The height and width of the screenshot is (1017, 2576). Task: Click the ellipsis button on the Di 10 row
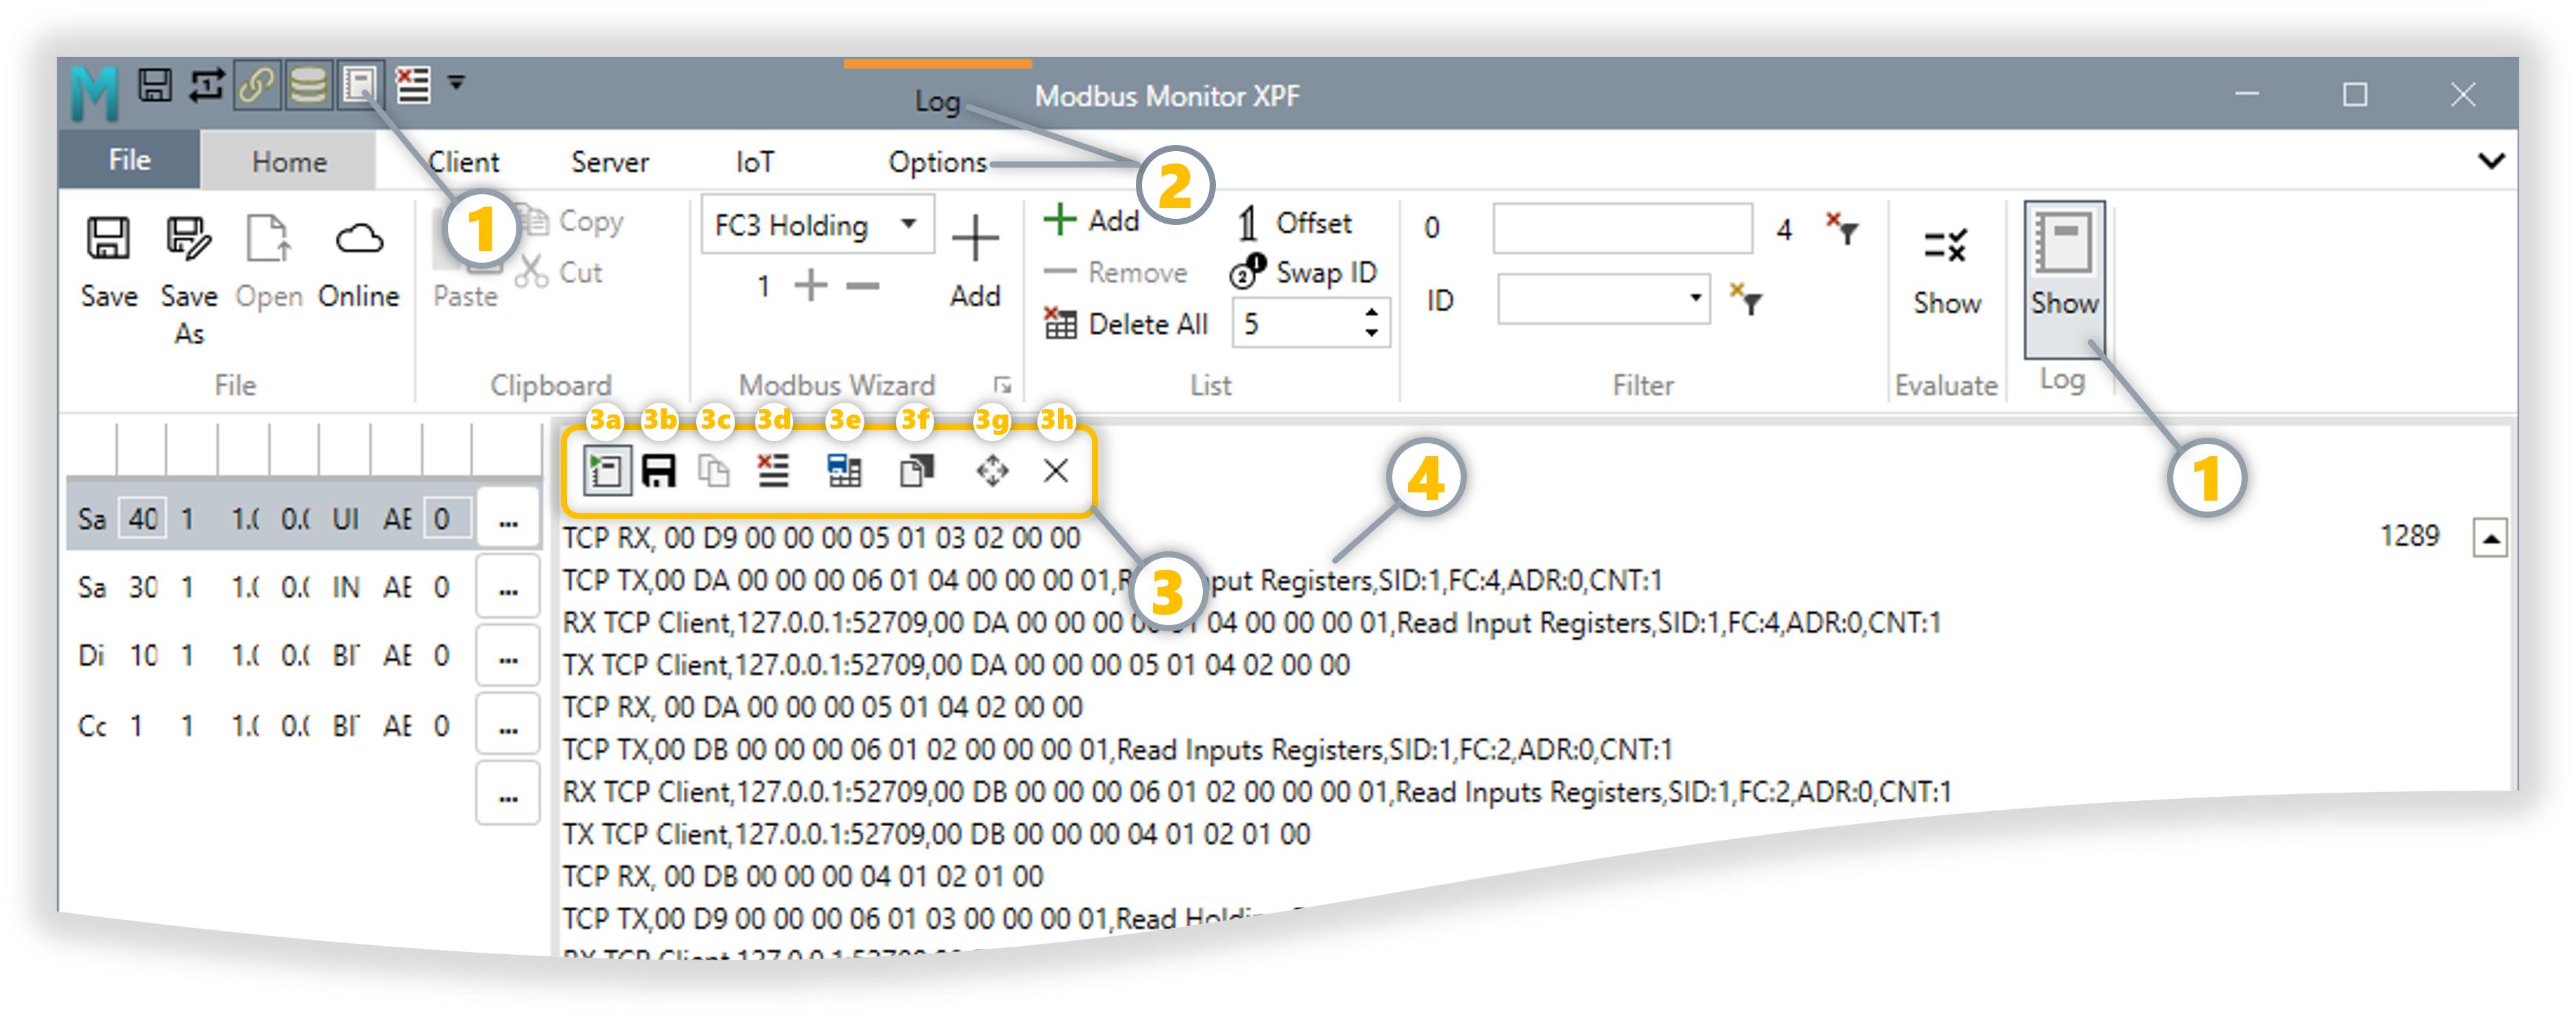(x=508, y=655)
